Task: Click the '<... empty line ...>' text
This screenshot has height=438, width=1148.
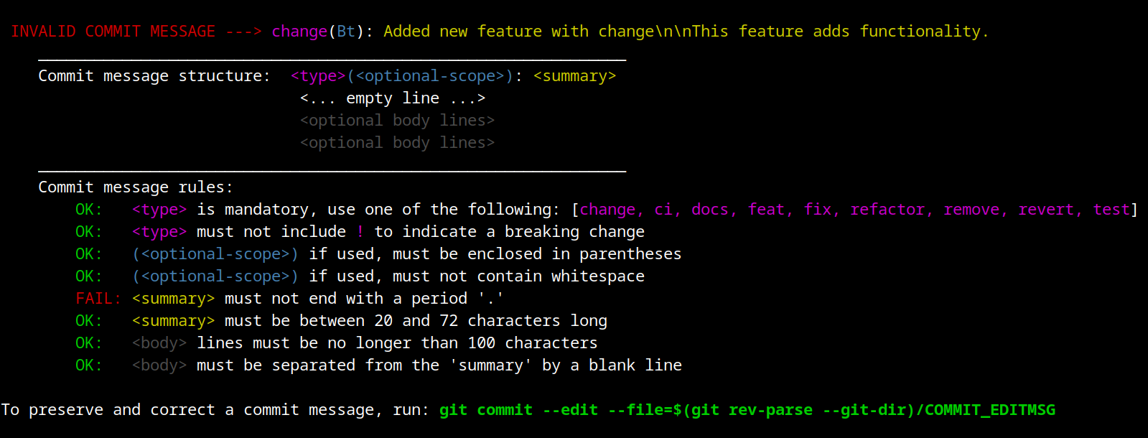Action: (x=393, y=98)
